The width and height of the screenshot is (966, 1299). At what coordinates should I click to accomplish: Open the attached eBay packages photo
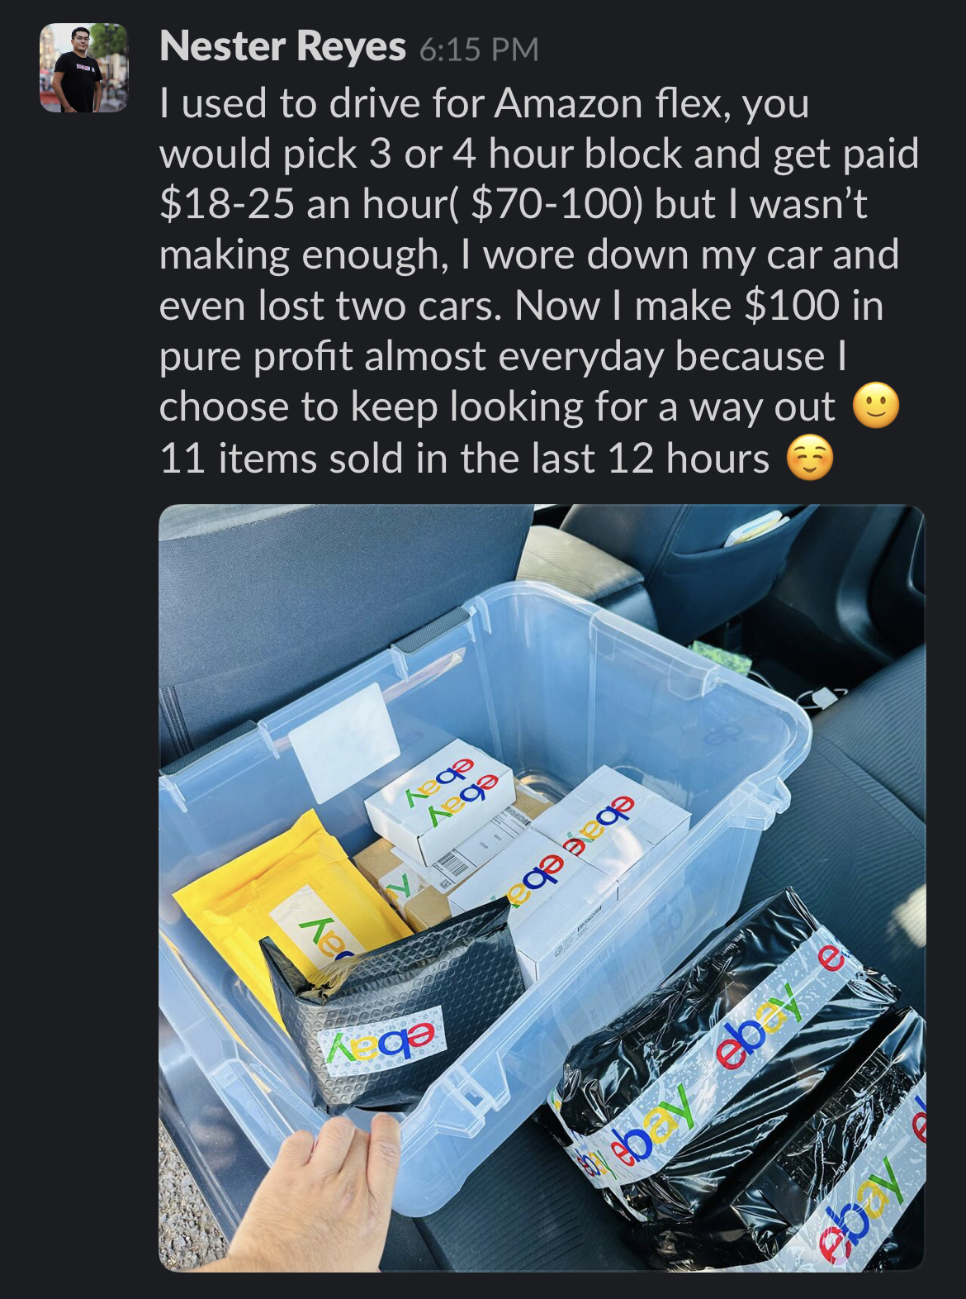[x=542, y=887]
